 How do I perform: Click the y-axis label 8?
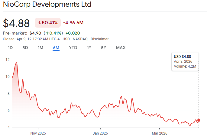[8, 94]
